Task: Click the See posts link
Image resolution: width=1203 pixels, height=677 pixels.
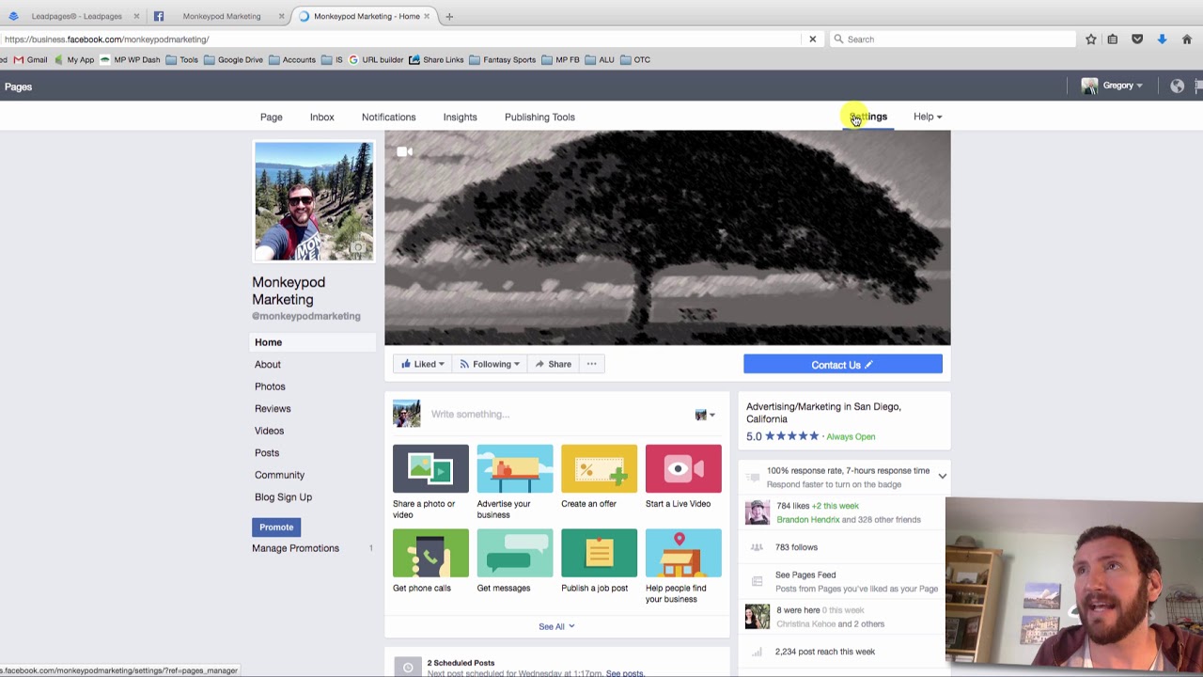Action: (x=625, y=673)
